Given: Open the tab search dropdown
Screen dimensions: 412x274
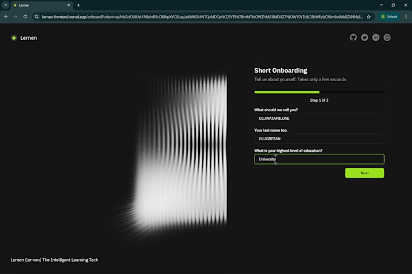Looking at the screenshot, I should pyautogui.click(x=5, y=5).
